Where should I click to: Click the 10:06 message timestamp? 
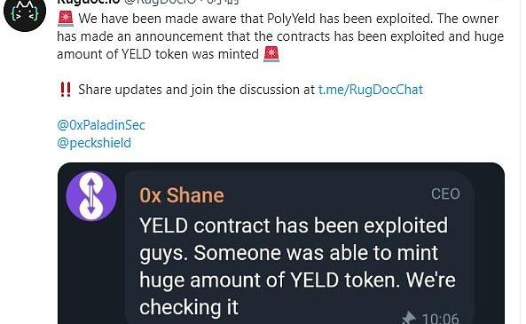(x=440, y=319)
